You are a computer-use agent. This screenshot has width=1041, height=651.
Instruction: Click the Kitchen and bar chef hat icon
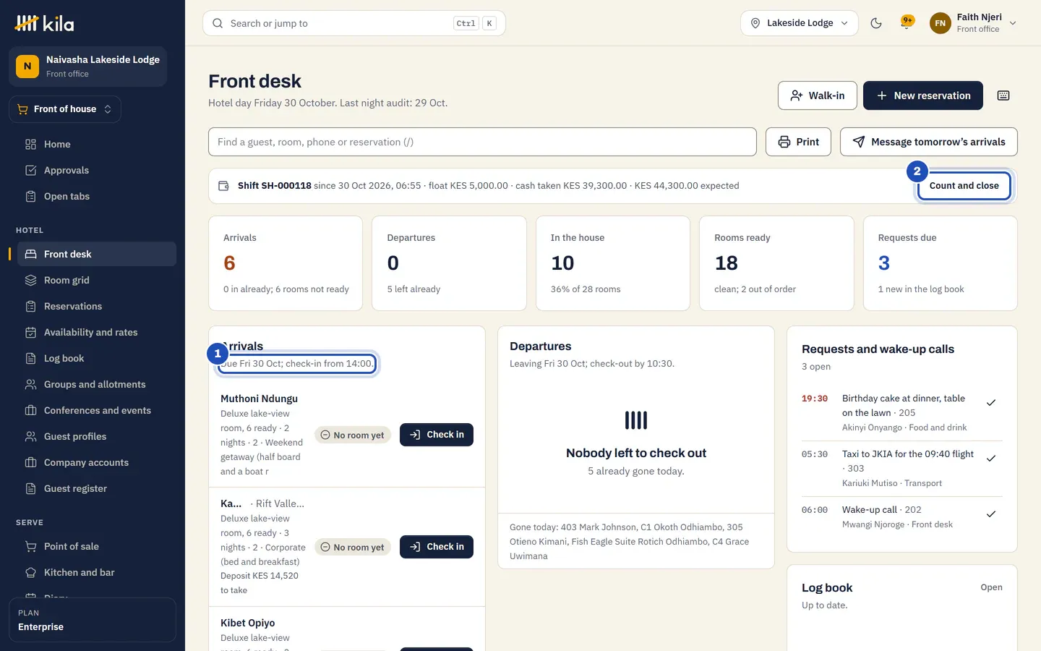click(x=30, y=573)
